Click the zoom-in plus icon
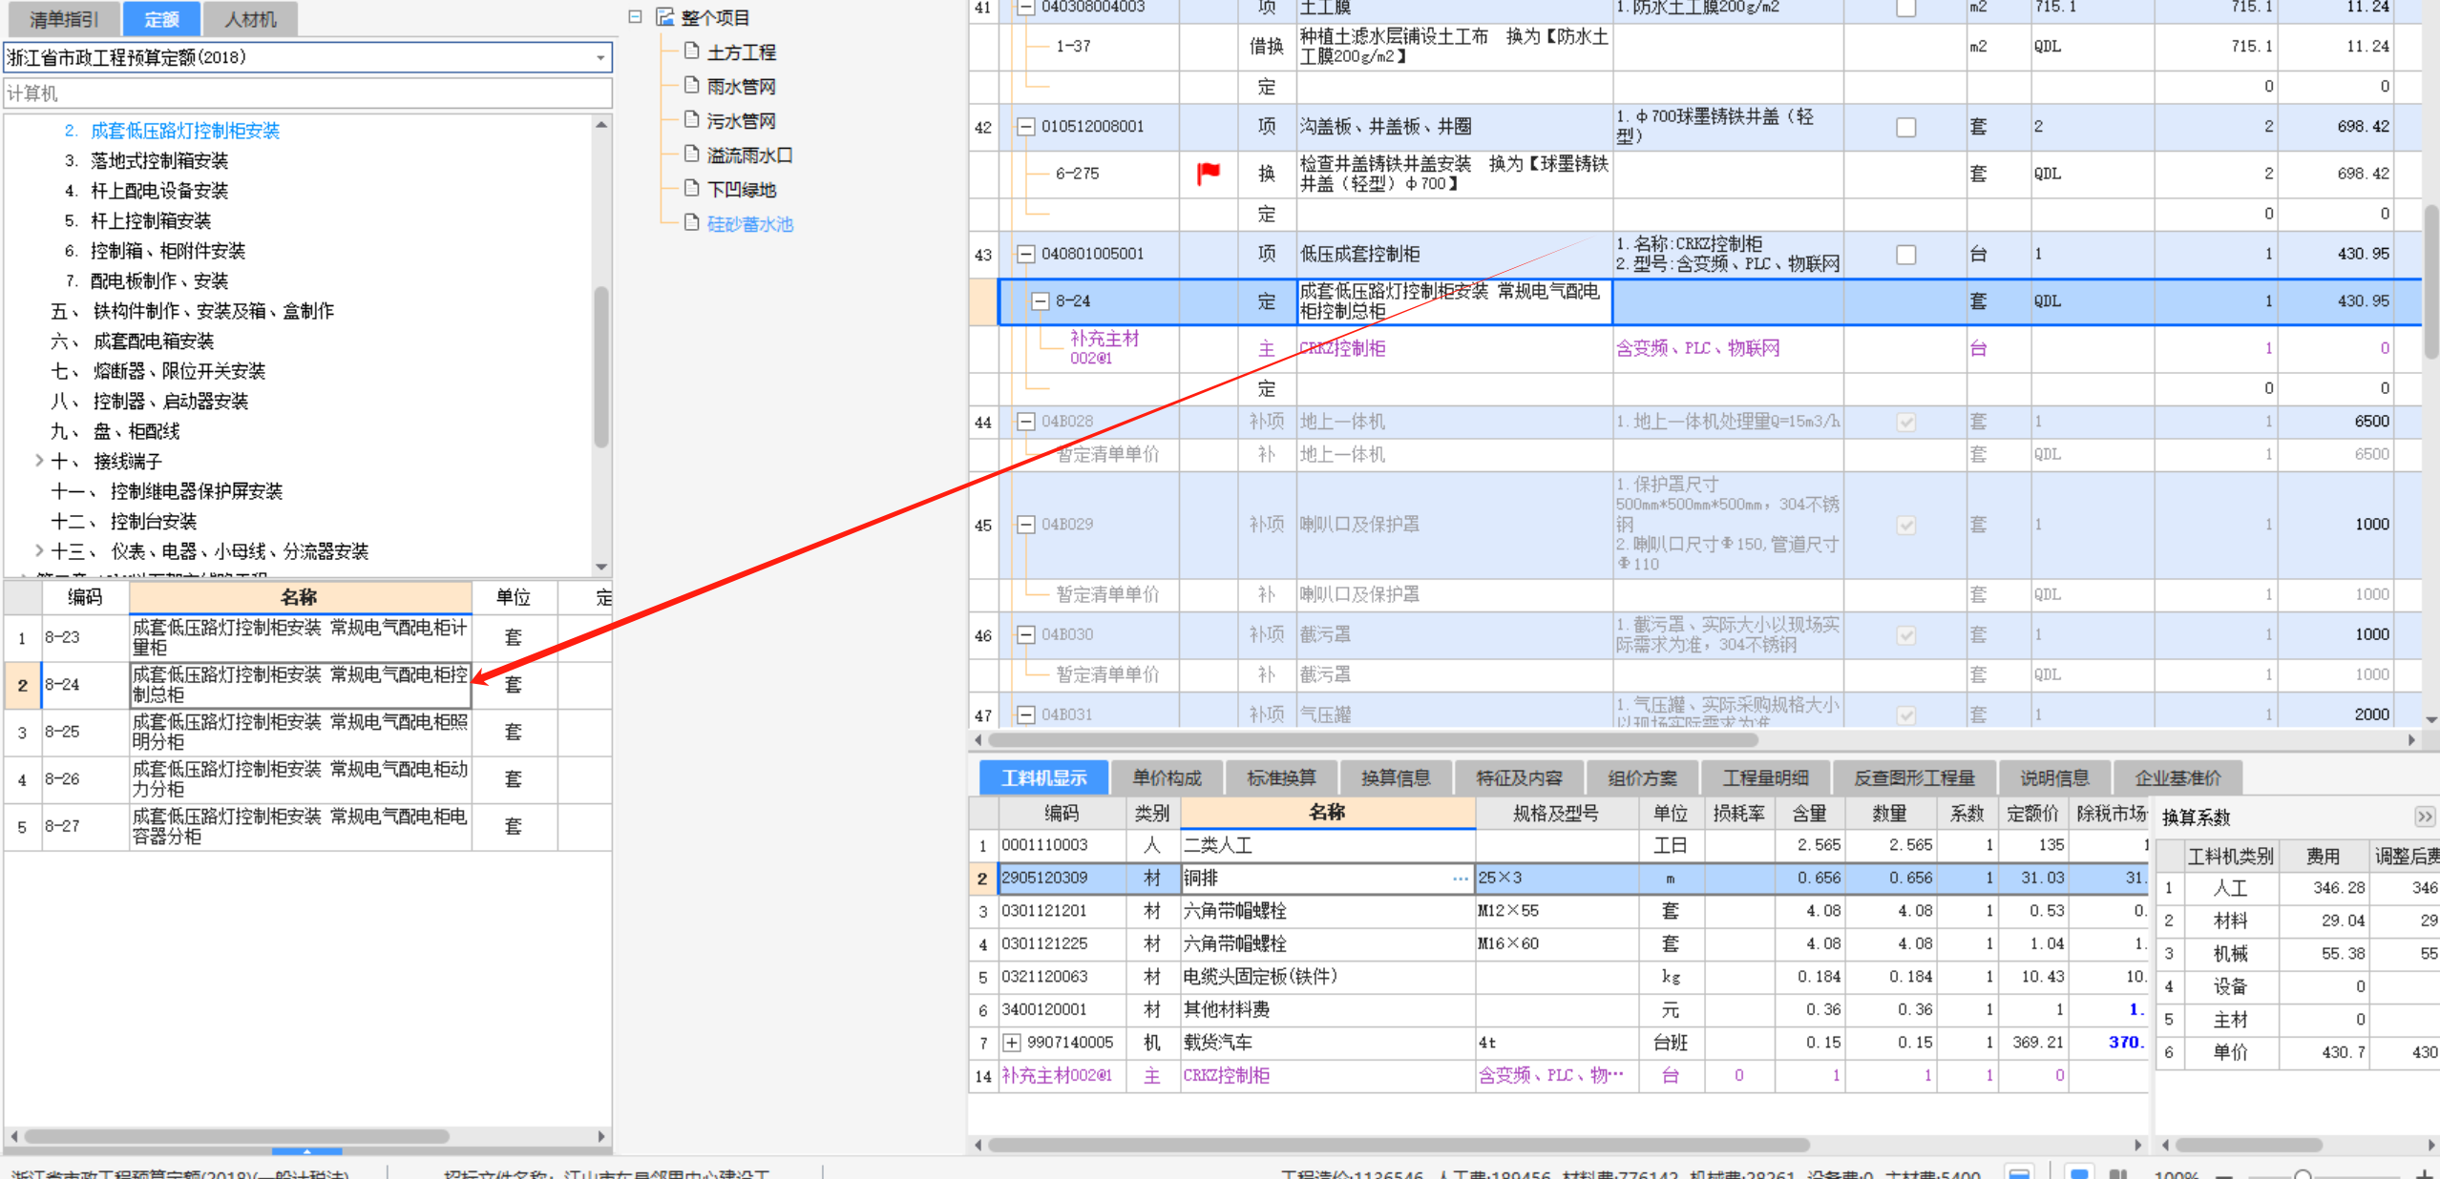This screenshot has width=2440, height=1179. (x=2425, y=1173)
